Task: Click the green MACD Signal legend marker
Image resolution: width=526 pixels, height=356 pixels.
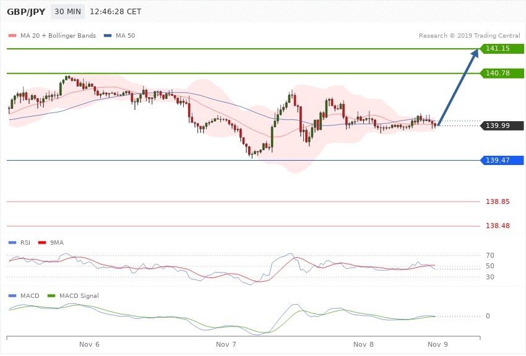Action: [x=51, y=295]
